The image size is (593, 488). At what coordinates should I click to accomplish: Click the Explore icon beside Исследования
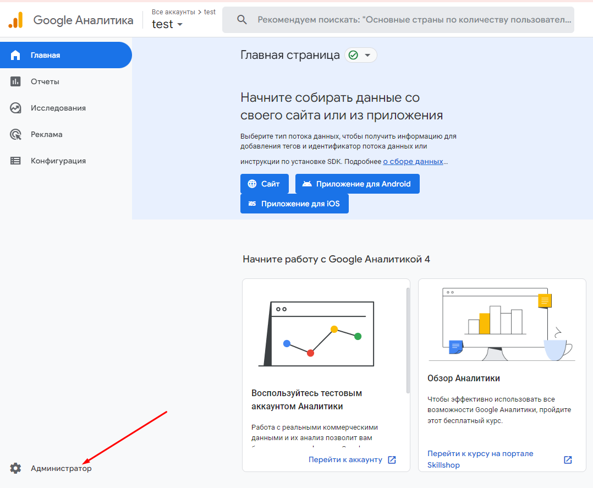(15, 108)
